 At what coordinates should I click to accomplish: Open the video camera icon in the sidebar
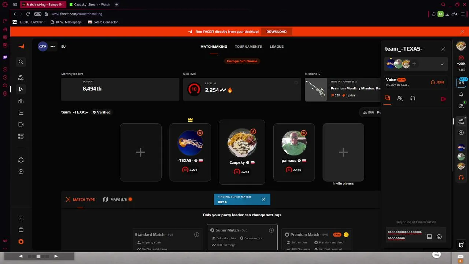tap(21, 124)
